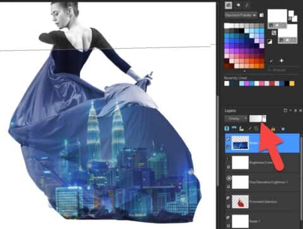Toggle the lock icon in the Layers toolbar

273,128
